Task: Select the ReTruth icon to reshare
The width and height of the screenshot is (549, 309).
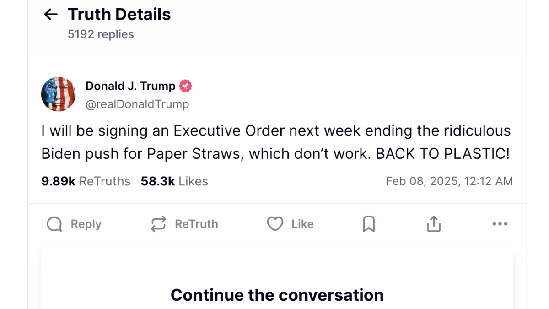Action: coord(157,224)
